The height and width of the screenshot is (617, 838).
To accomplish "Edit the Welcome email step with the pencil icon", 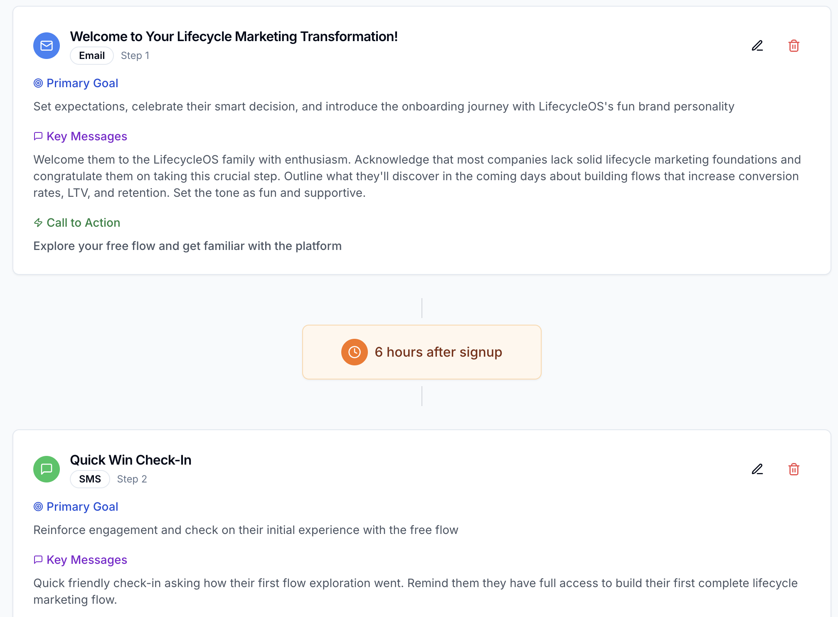I will tap(757, 46).
